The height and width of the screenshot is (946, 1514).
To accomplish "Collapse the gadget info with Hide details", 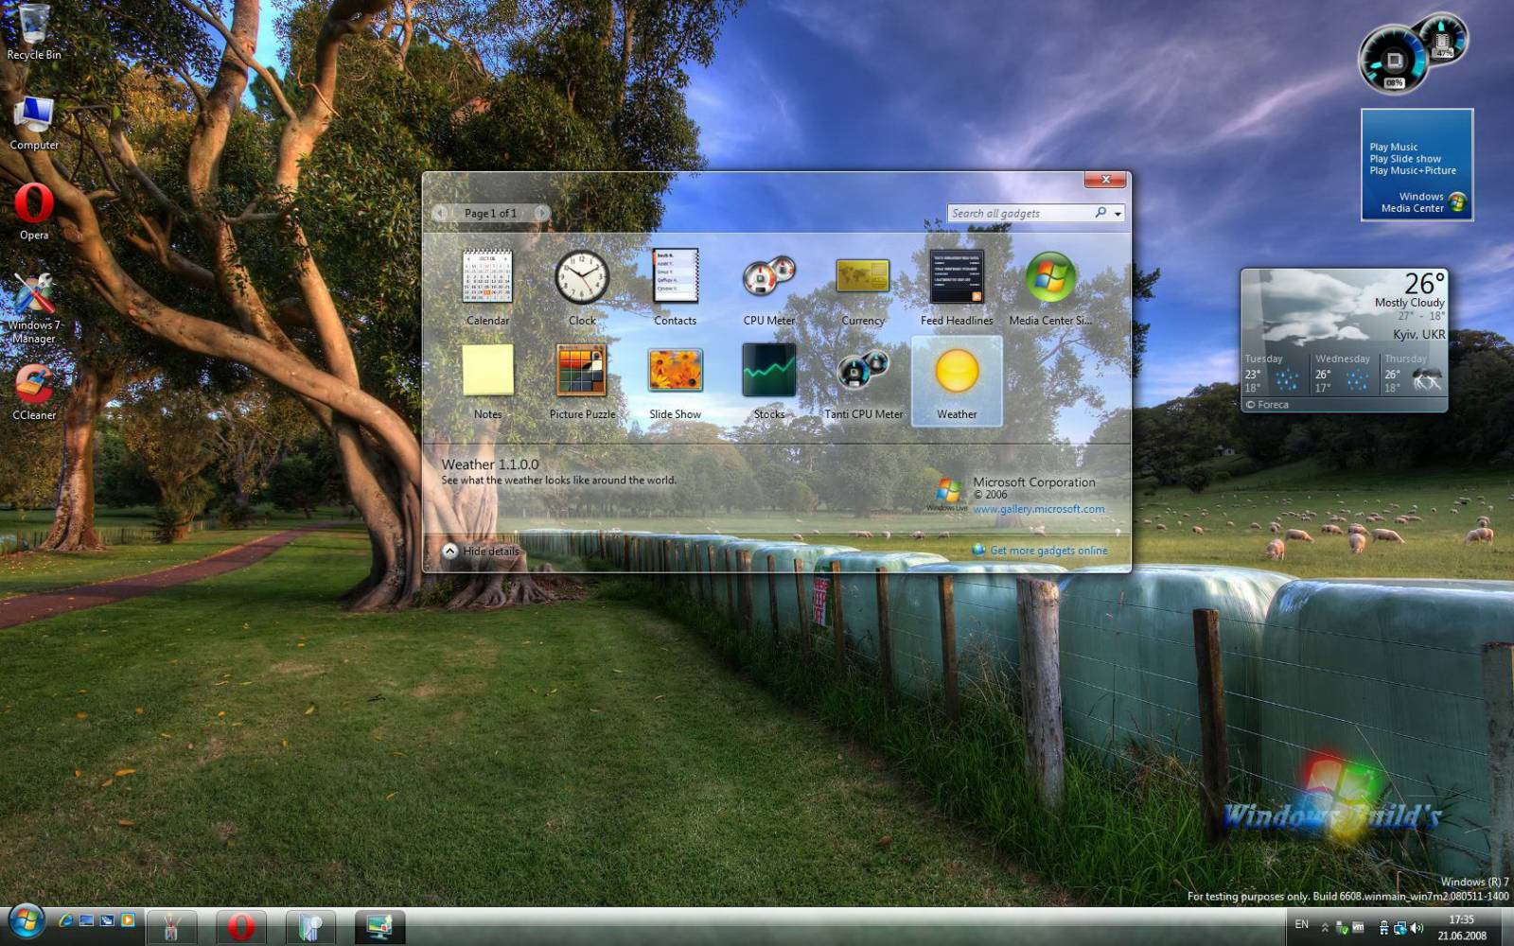I will pos(481,551).
